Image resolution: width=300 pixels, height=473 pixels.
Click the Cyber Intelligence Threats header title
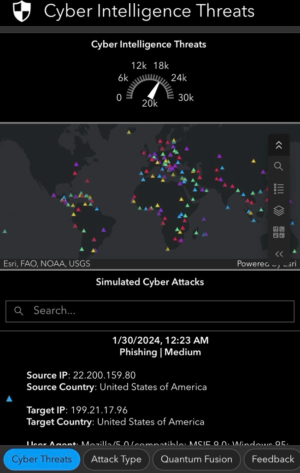(149, 11)
